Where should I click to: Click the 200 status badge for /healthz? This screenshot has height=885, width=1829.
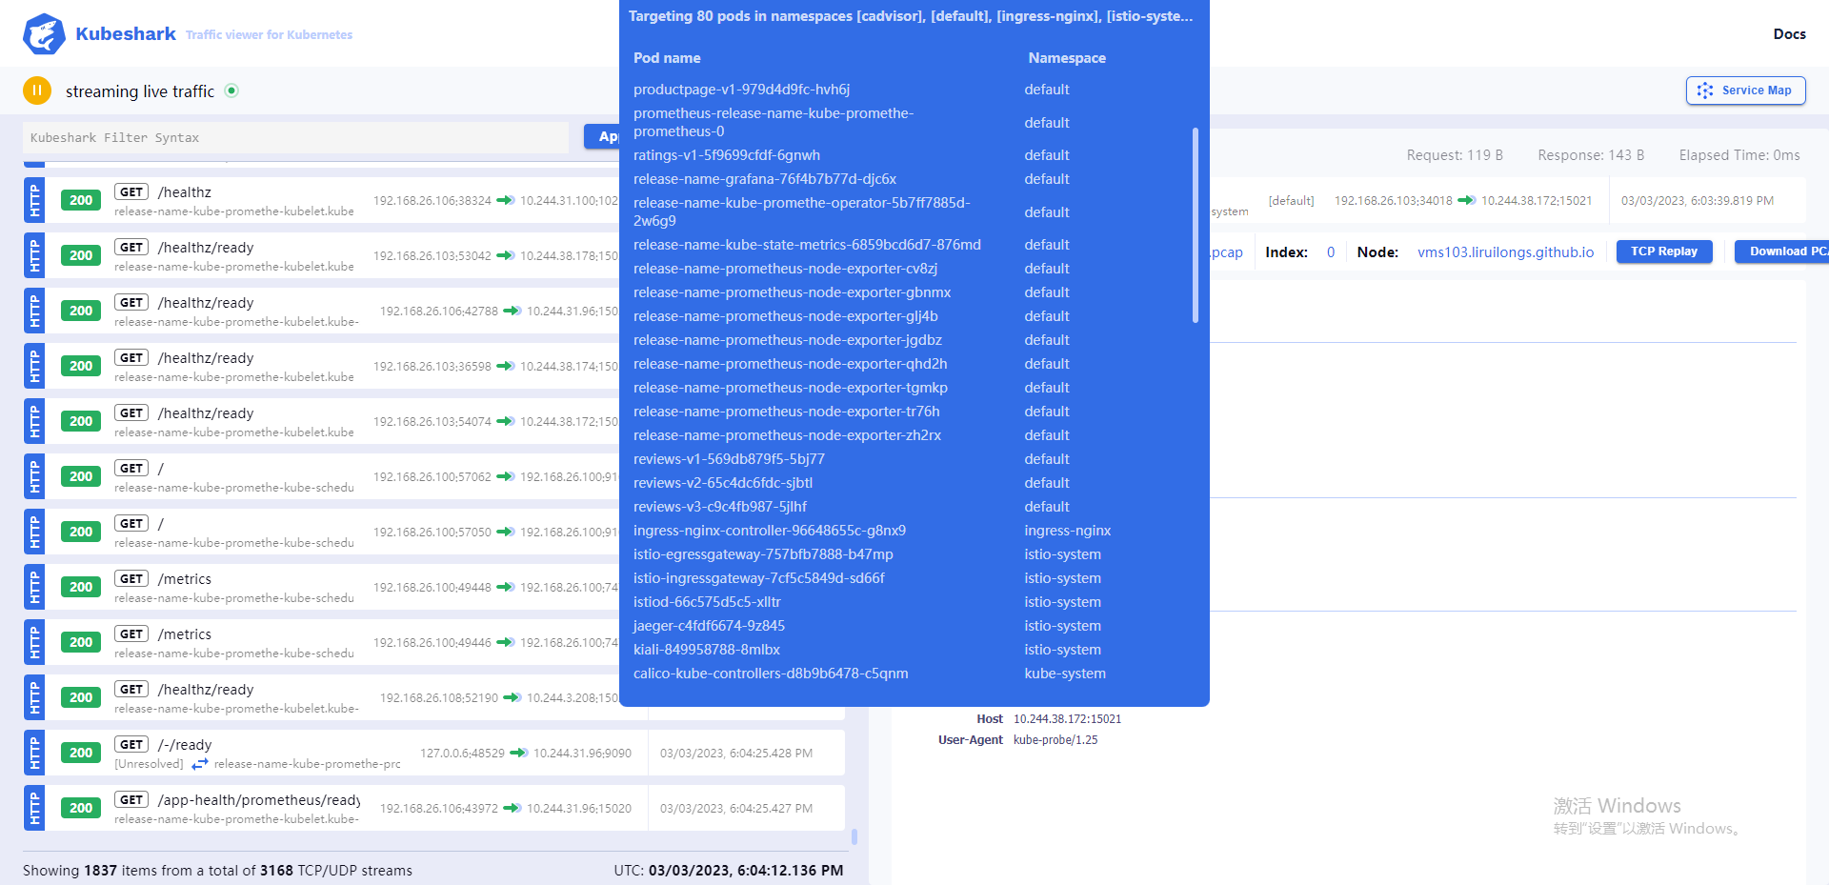pos(81,200)
